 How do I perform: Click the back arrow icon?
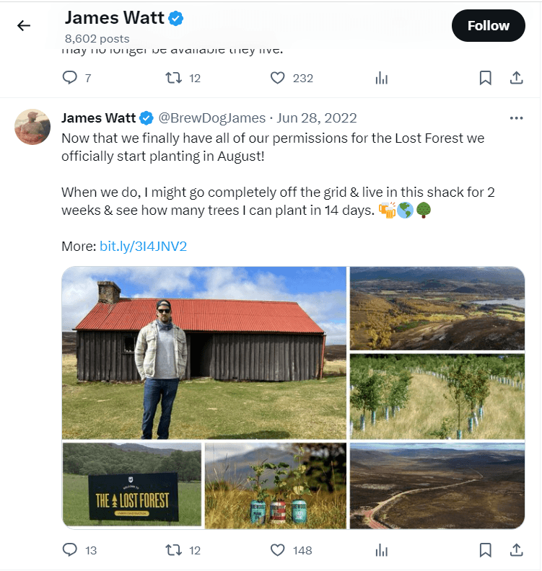pos(24,26)
